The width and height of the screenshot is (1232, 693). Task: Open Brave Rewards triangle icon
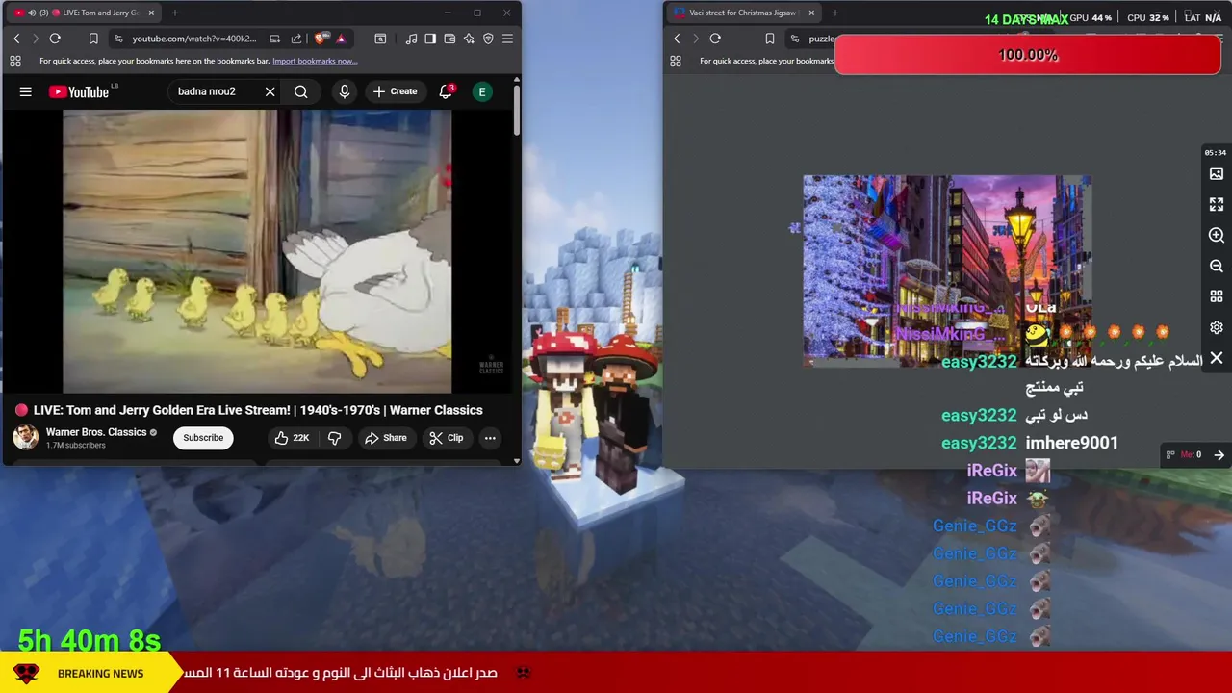tap(341, 38)
